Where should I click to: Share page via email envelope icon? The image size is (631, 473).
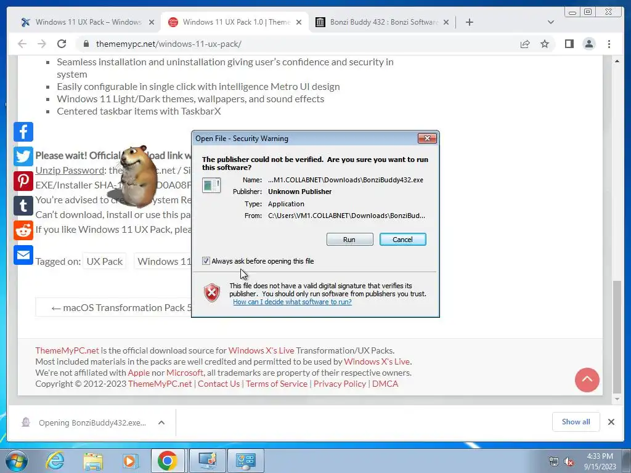[x=23, y=255]
